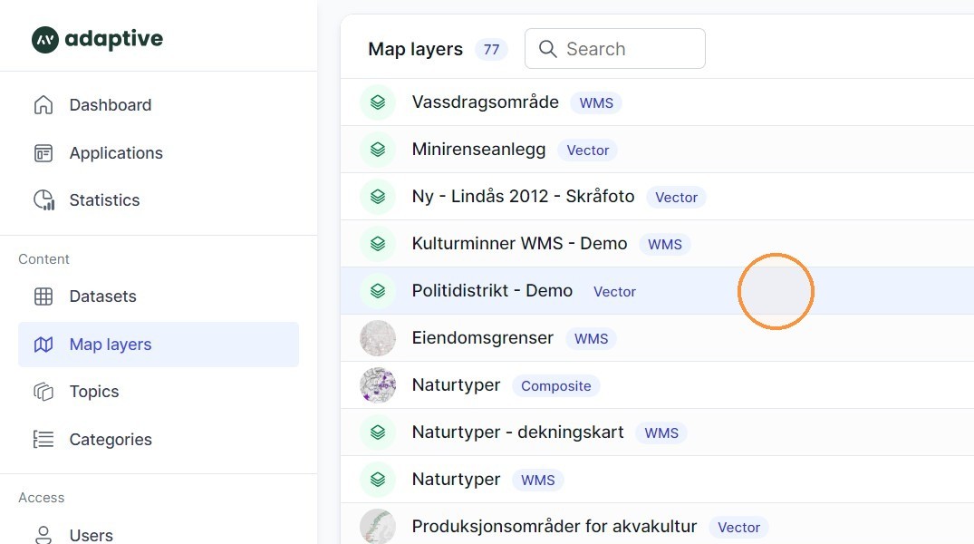Image resolution: width=974 pixels, height=544 pixels.
Task: Click the Statistics pie chart icon
Action: [43, 200]
